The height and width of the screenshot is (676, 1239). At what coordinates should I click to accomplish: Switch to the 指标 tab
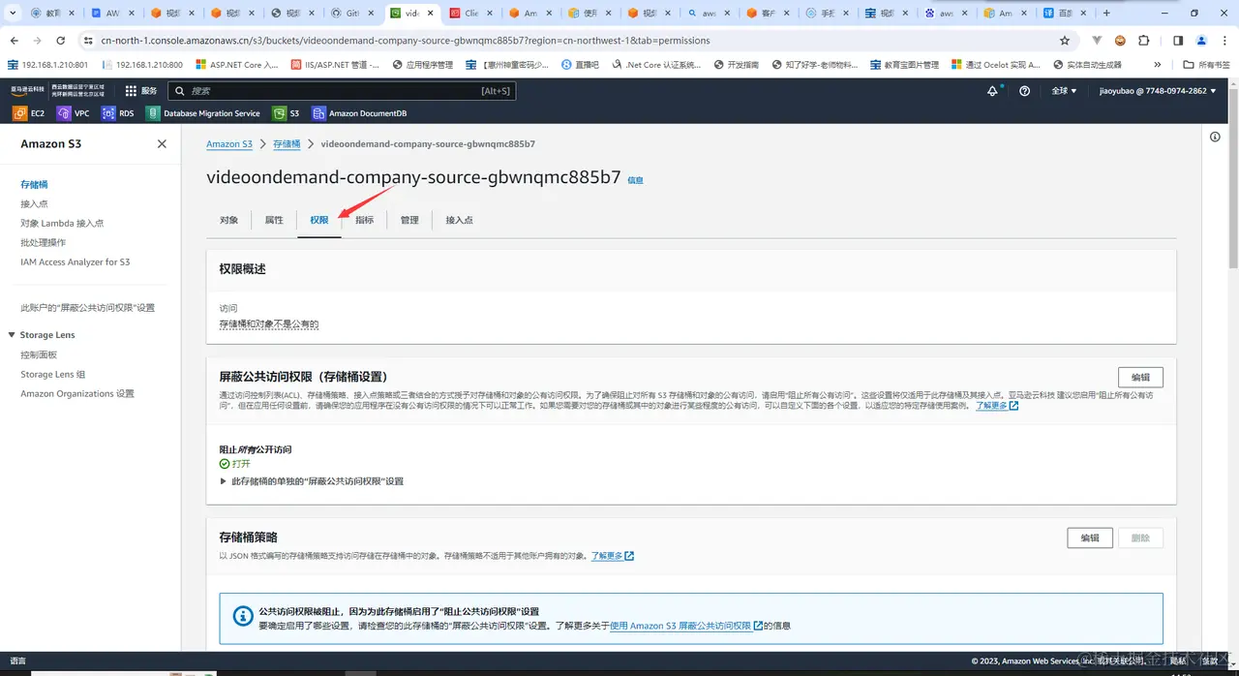364,220
